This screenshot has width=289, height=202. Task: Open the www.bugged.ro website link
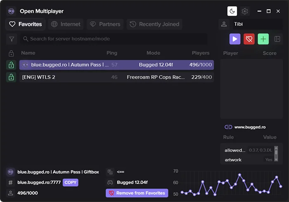[x=250, y=127]
